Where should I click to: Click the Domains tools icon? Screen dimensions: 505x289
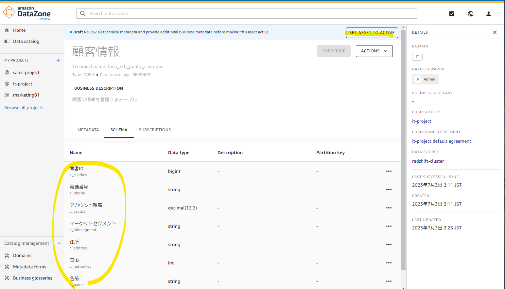pos(7,255)
